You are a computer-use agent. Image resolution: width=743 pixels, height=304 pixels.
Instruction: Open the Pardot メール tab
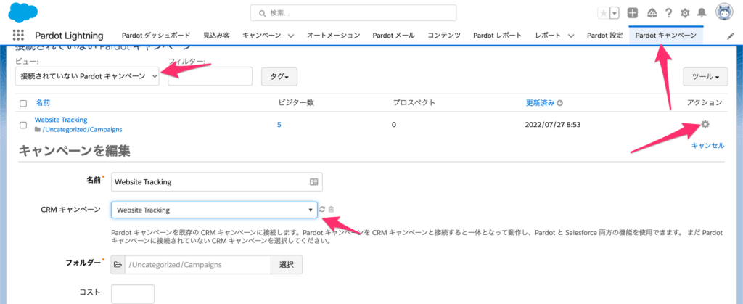(394, 36)
